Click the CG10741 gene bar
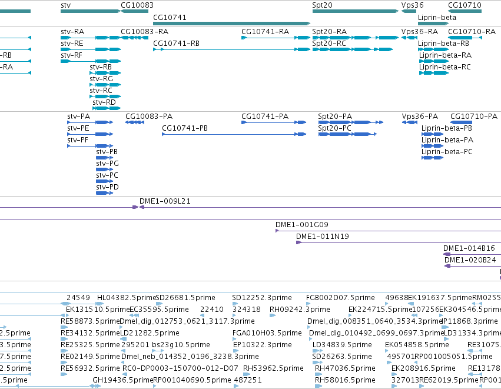 point(231,24)
